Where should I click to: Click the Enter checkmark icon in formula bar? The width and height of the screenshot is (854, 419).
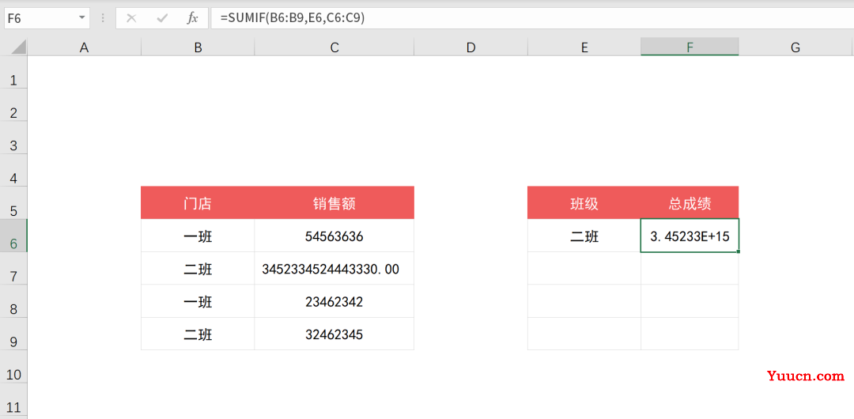click(x=162, y=18)
